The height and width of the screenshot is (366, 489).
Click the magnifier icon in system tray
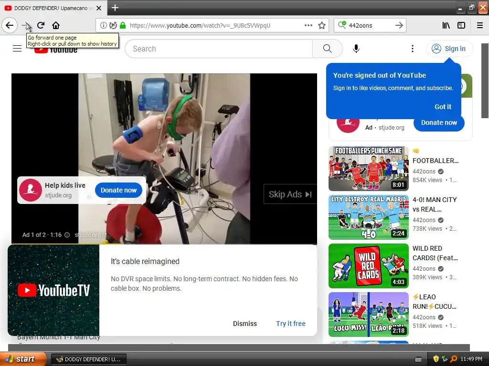[x=454, y=359]
